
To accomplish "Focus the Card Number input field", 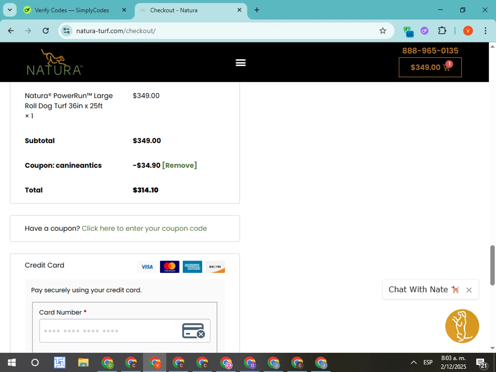I will click(x=125, y=331).
